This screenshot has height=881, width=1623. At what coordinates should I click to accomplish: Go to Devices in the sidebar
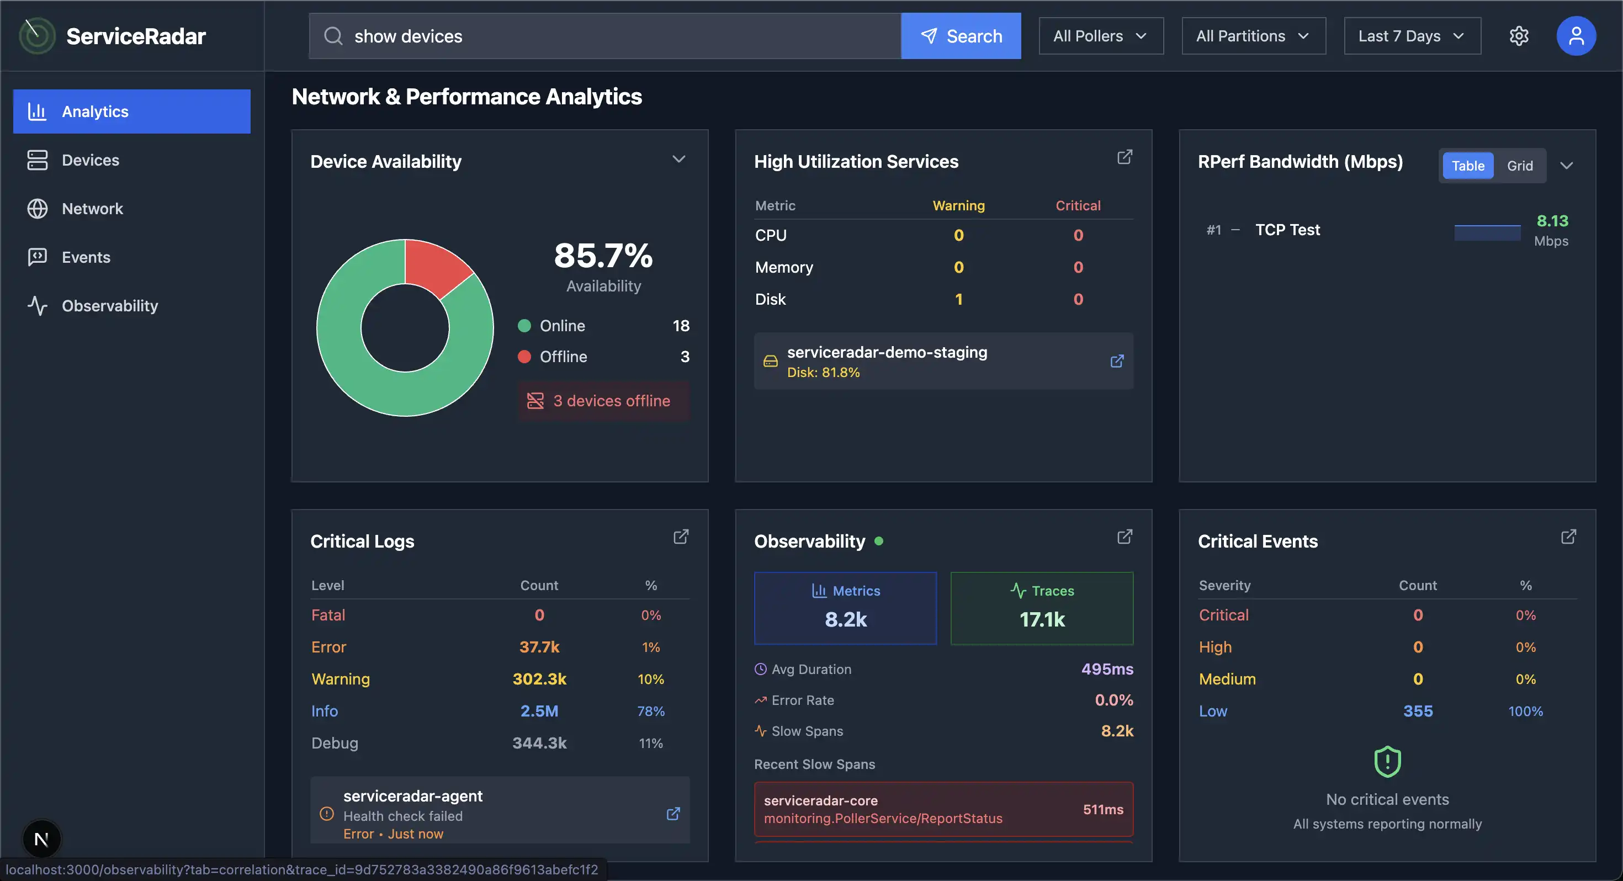coord(90,160)
